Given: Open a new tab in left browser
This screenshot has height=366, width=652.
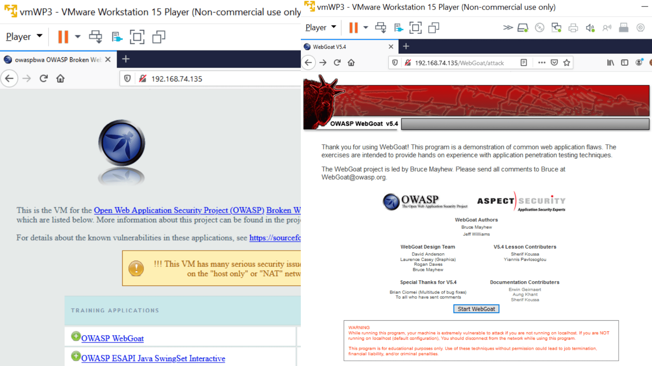Looking at the screenshot, I should coord(126,59).
